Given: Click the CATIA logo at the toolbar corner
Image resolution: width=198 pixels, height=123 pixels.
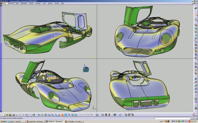Looking at the screenshot, I should [x=195, y=115].
